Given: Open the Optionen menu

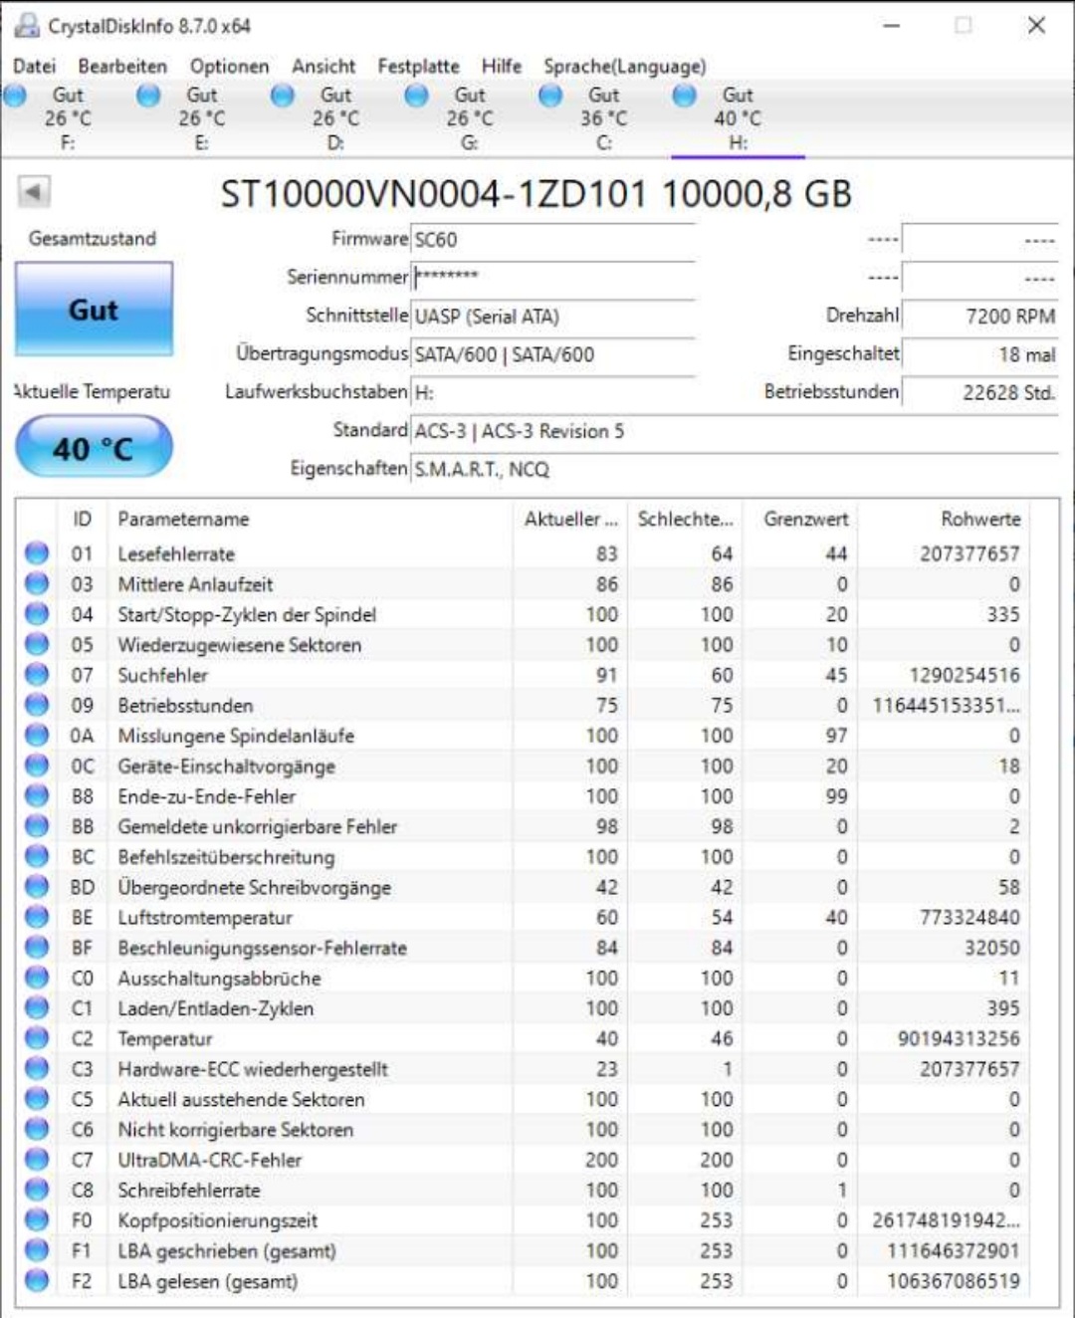Looking at the screenshot, I should click(229, 66).
